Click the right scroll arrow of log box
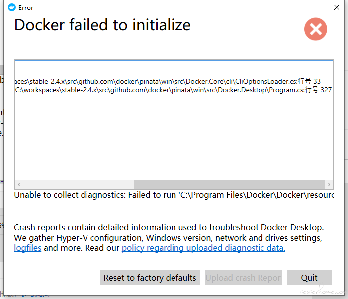The image size is (348, 299). [329, 185]
